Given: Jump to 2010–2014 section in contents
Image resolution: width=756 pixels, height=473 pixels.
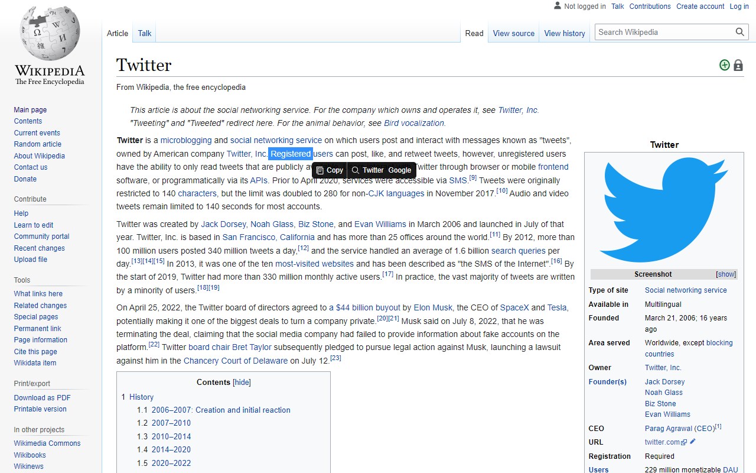Looking at the screenshot, I should [x=171, y=436].
